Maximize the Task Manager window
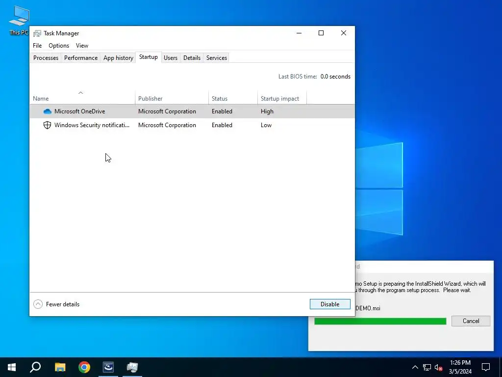This screenshot has width=502, height=377. pyautogui.click(x=321, y=33)
